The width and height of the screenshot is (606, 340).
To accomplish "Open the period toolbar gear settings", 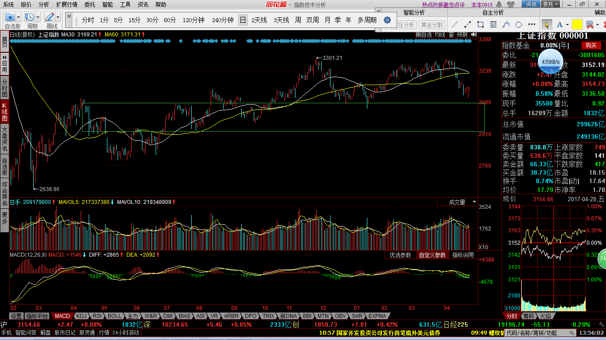I will coord(387,20).
